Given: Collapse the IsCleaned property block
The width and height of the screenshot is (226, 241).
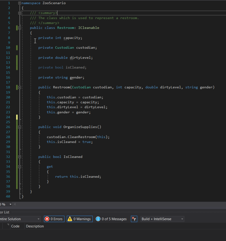Looking at the screenshot, I should (x=20, y=157).
